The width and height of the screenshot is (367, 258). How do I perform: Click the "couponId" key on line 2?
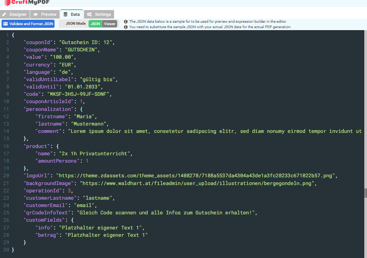38,42
